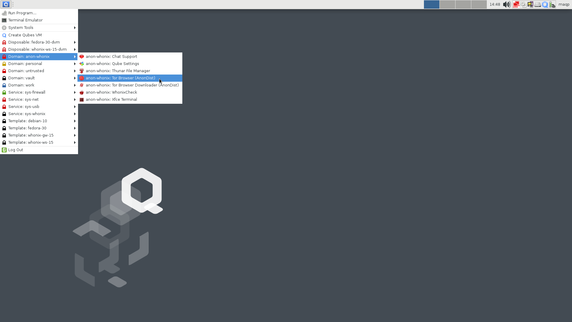Open Run Program dialog
Image resolution: width=572 pixels, height=322 pixels.
[39, 13]
